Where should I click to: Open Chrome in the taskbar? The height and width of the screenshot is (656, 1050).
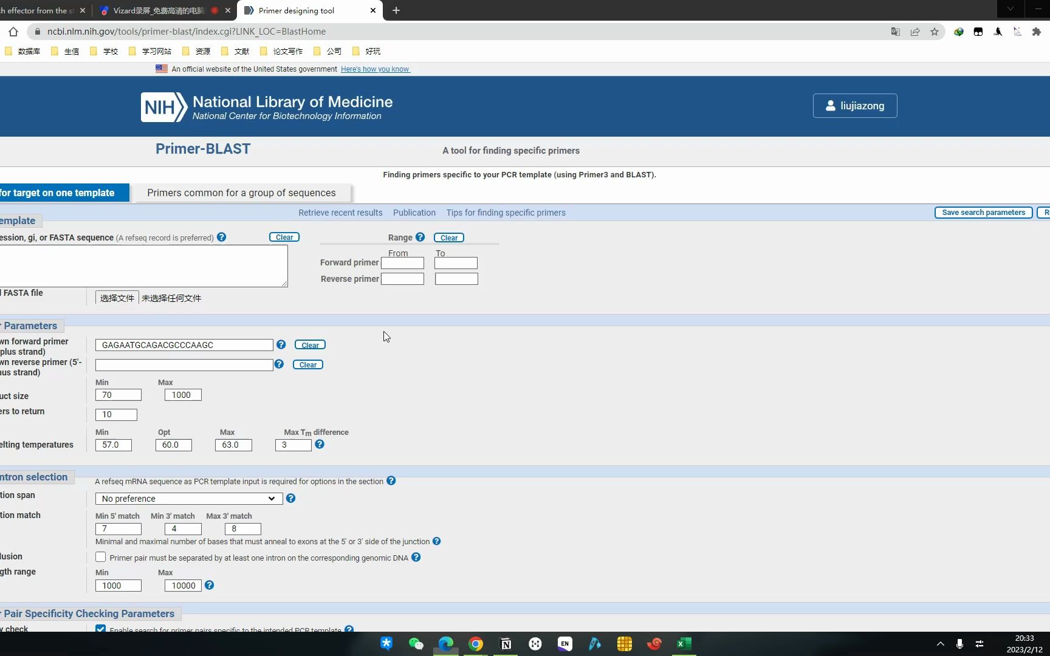click(476, 644)
